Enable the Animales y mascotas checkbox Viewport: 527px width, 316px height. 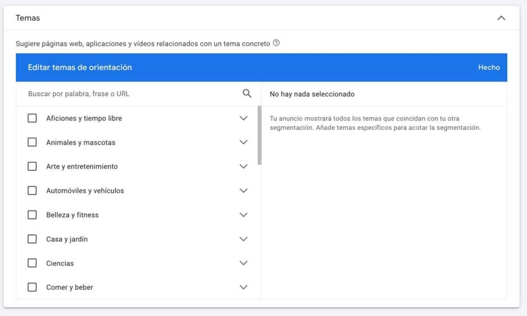point(32,142)
